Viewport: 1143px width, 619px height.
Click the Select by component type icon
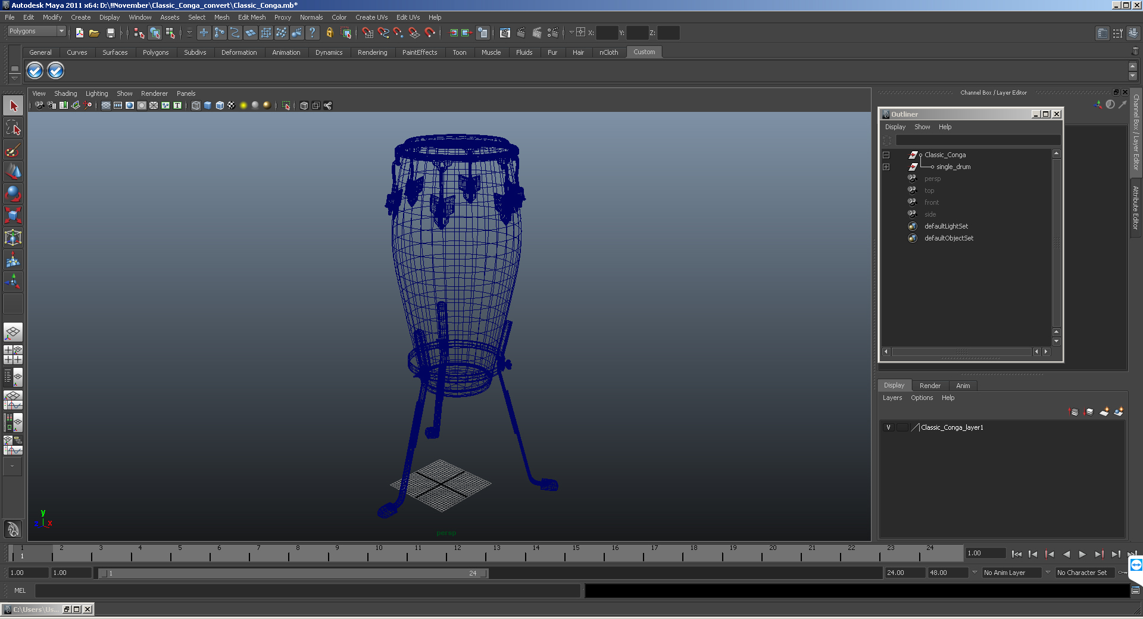click(x=170, y=33)
